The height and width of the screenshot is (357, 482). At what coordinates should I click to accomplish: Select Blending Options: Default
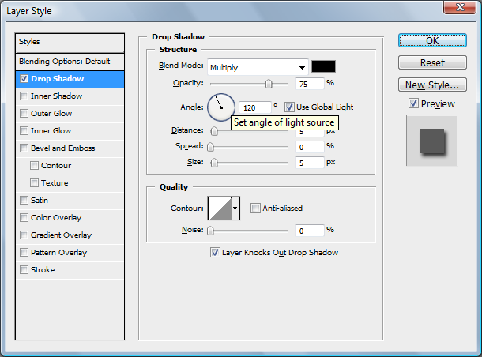[x=70, y=62]
